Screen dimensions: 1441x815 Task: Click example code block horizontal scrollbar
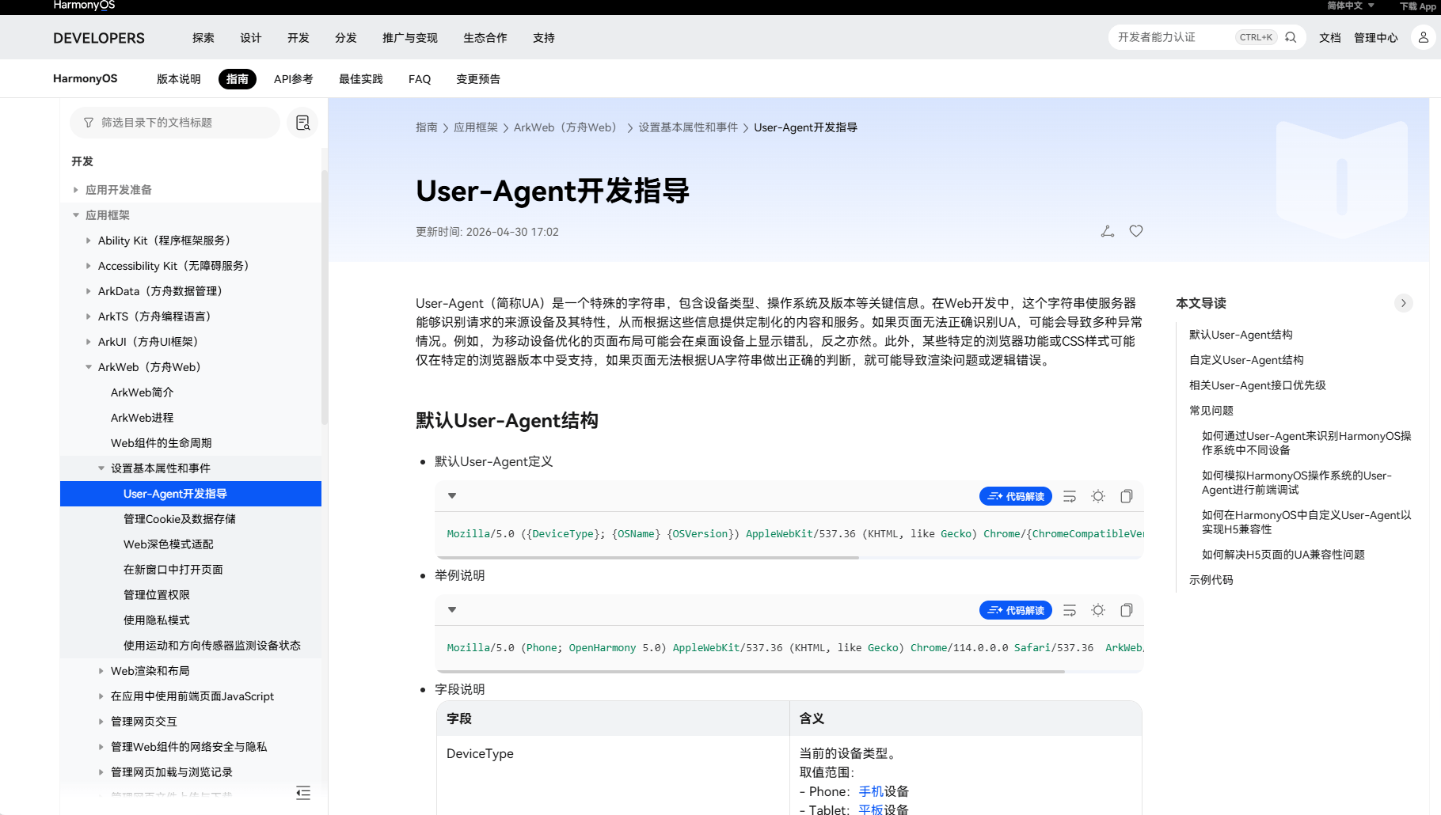[750, 672]
